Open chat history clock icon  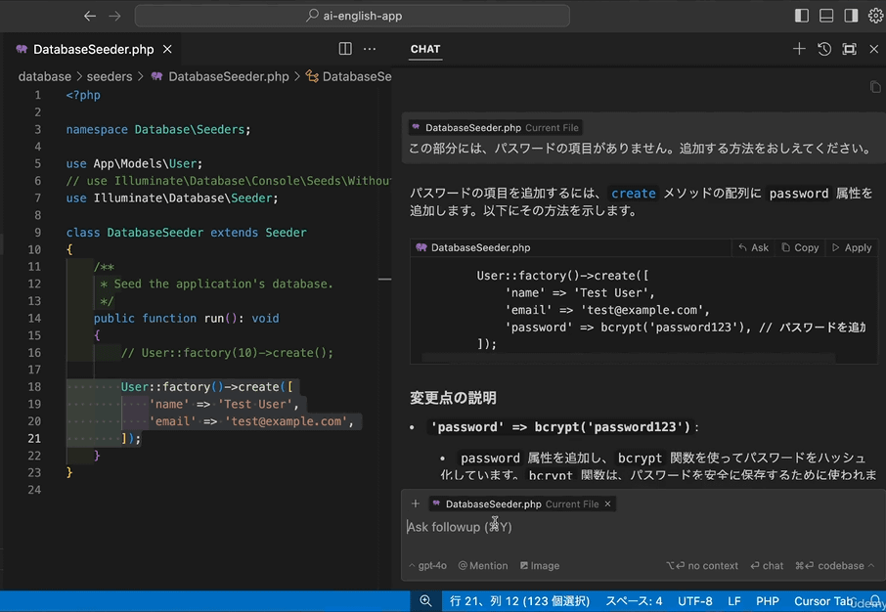point(824,49)
